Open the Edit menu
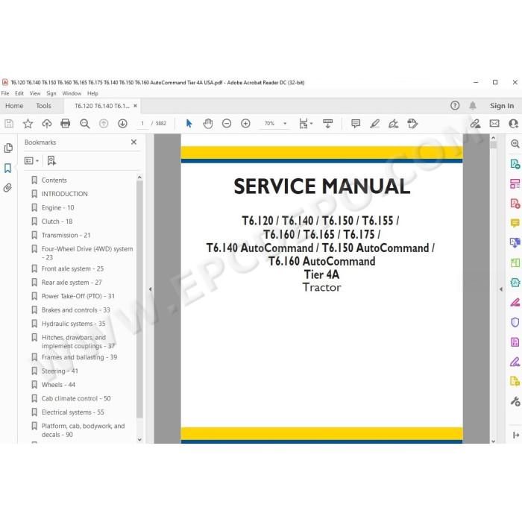Viewport: 522px width, 522px height. 19,93
